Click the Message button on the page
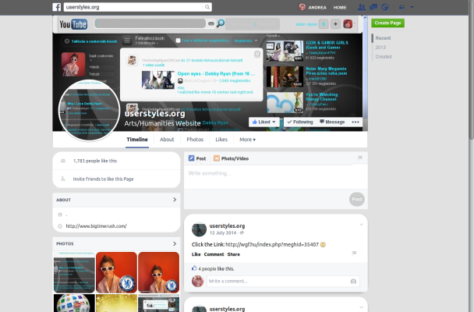Image resolution: width=474 pixels, height=312 pixels. 332,122
